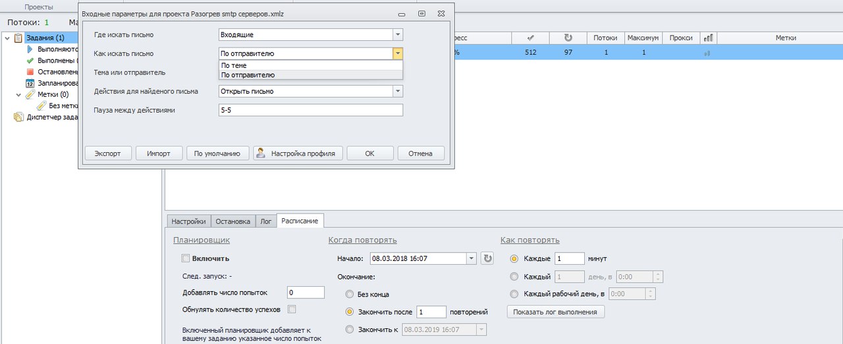Click the Планировщик section heading

coord(202,240)
